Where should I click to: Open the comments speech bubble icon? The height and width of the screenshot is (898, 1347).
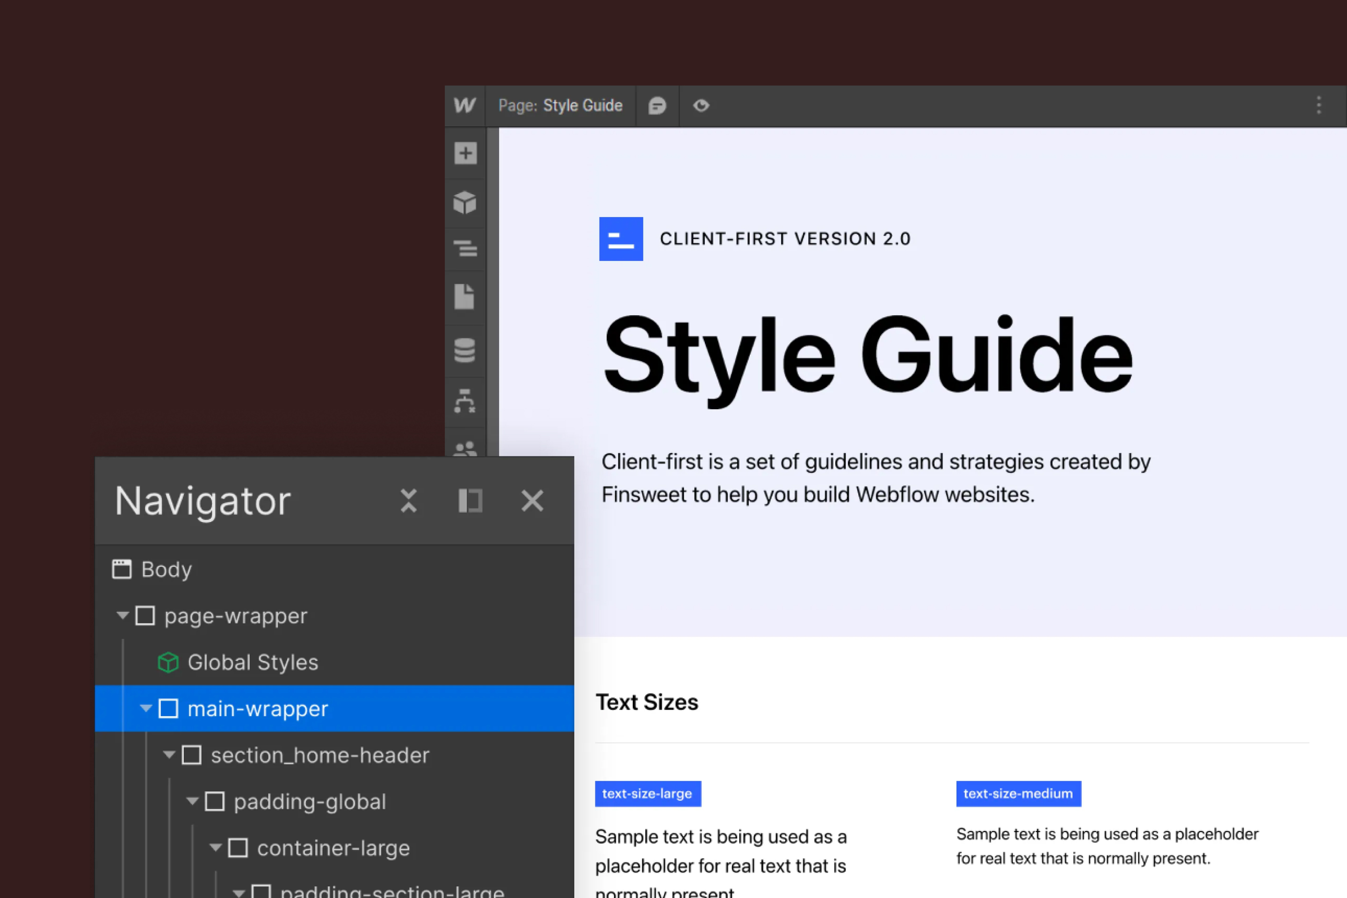pos(657,105)
